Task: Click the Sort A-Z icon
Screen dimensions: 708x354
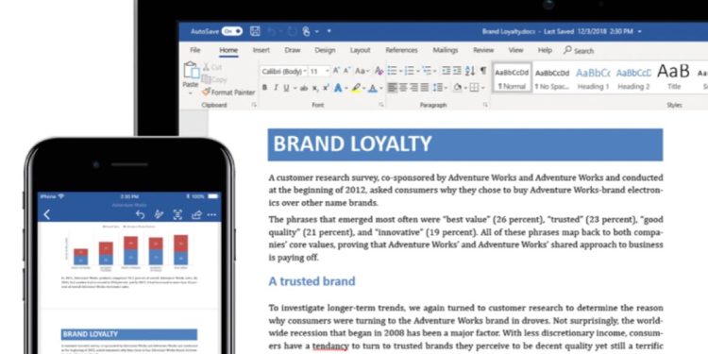Action: (469, 71)
